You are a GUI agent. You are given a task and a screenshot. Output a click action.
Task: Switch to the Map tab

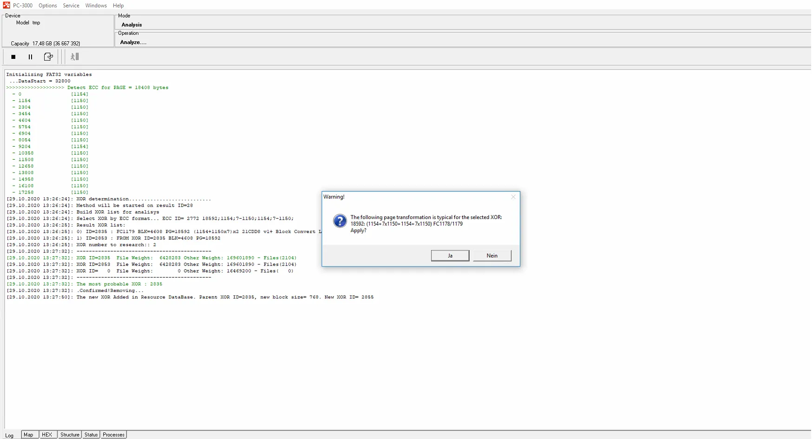(28, 435)
